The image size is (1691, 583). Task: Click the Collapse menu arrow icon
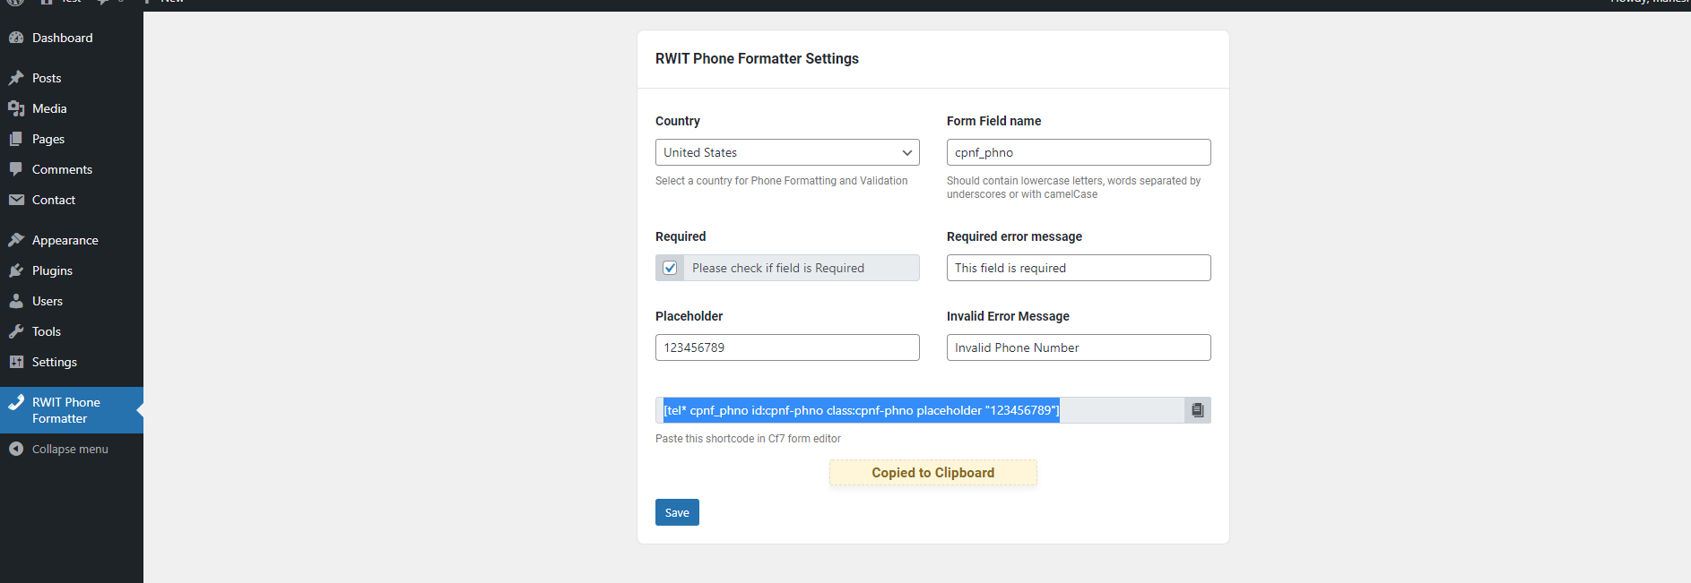(x=16, y=449)
